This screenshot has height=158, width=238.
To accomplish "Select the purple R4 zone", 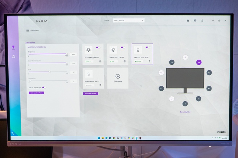I will point(199,62).
